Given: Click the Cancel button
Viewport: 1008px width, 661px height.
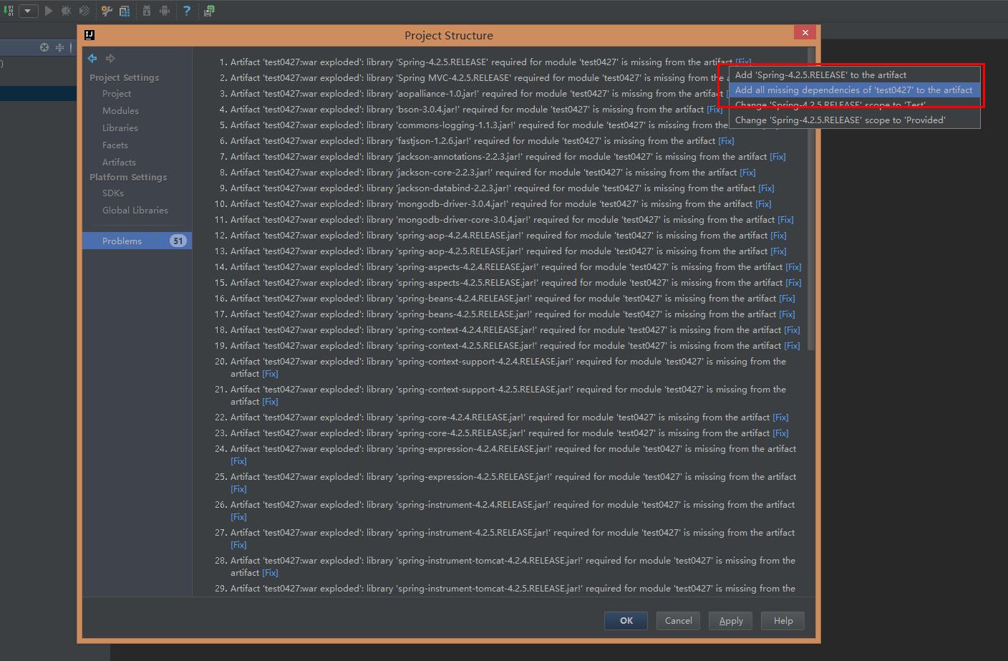Looking at the screenshot, I should tap(679, 621).
